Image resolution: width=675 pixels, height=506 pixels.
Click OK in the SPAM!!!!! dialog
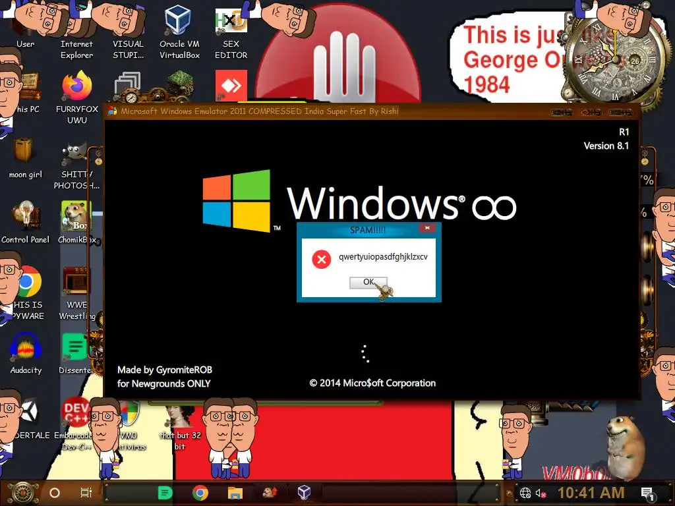click(368, 282)
